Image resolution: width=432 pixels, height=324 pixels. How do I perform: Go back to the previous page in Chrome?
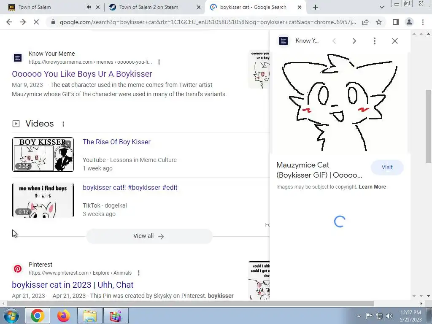pyautogui.click(x=9, y=22)
